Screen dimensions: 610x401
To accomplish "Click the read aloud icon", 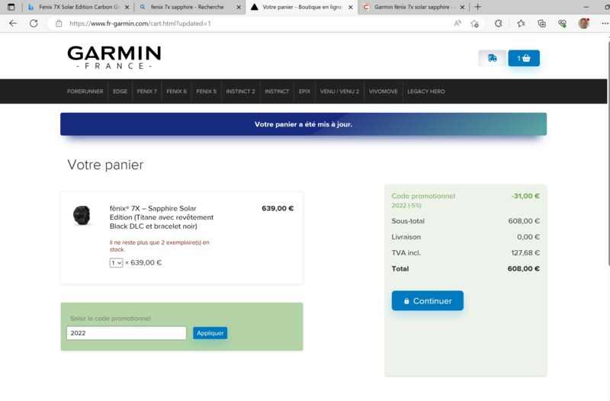I will (458, 24).
